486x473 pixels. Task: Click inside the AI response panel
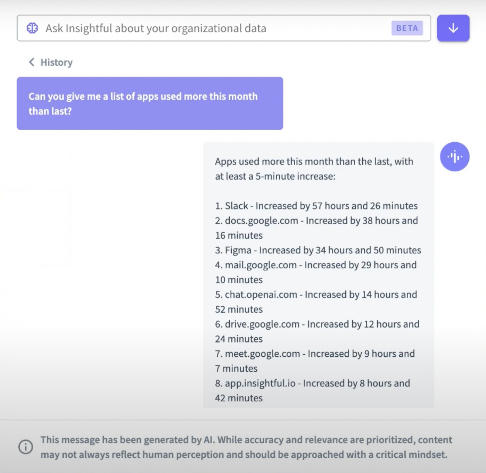[319, 275]
